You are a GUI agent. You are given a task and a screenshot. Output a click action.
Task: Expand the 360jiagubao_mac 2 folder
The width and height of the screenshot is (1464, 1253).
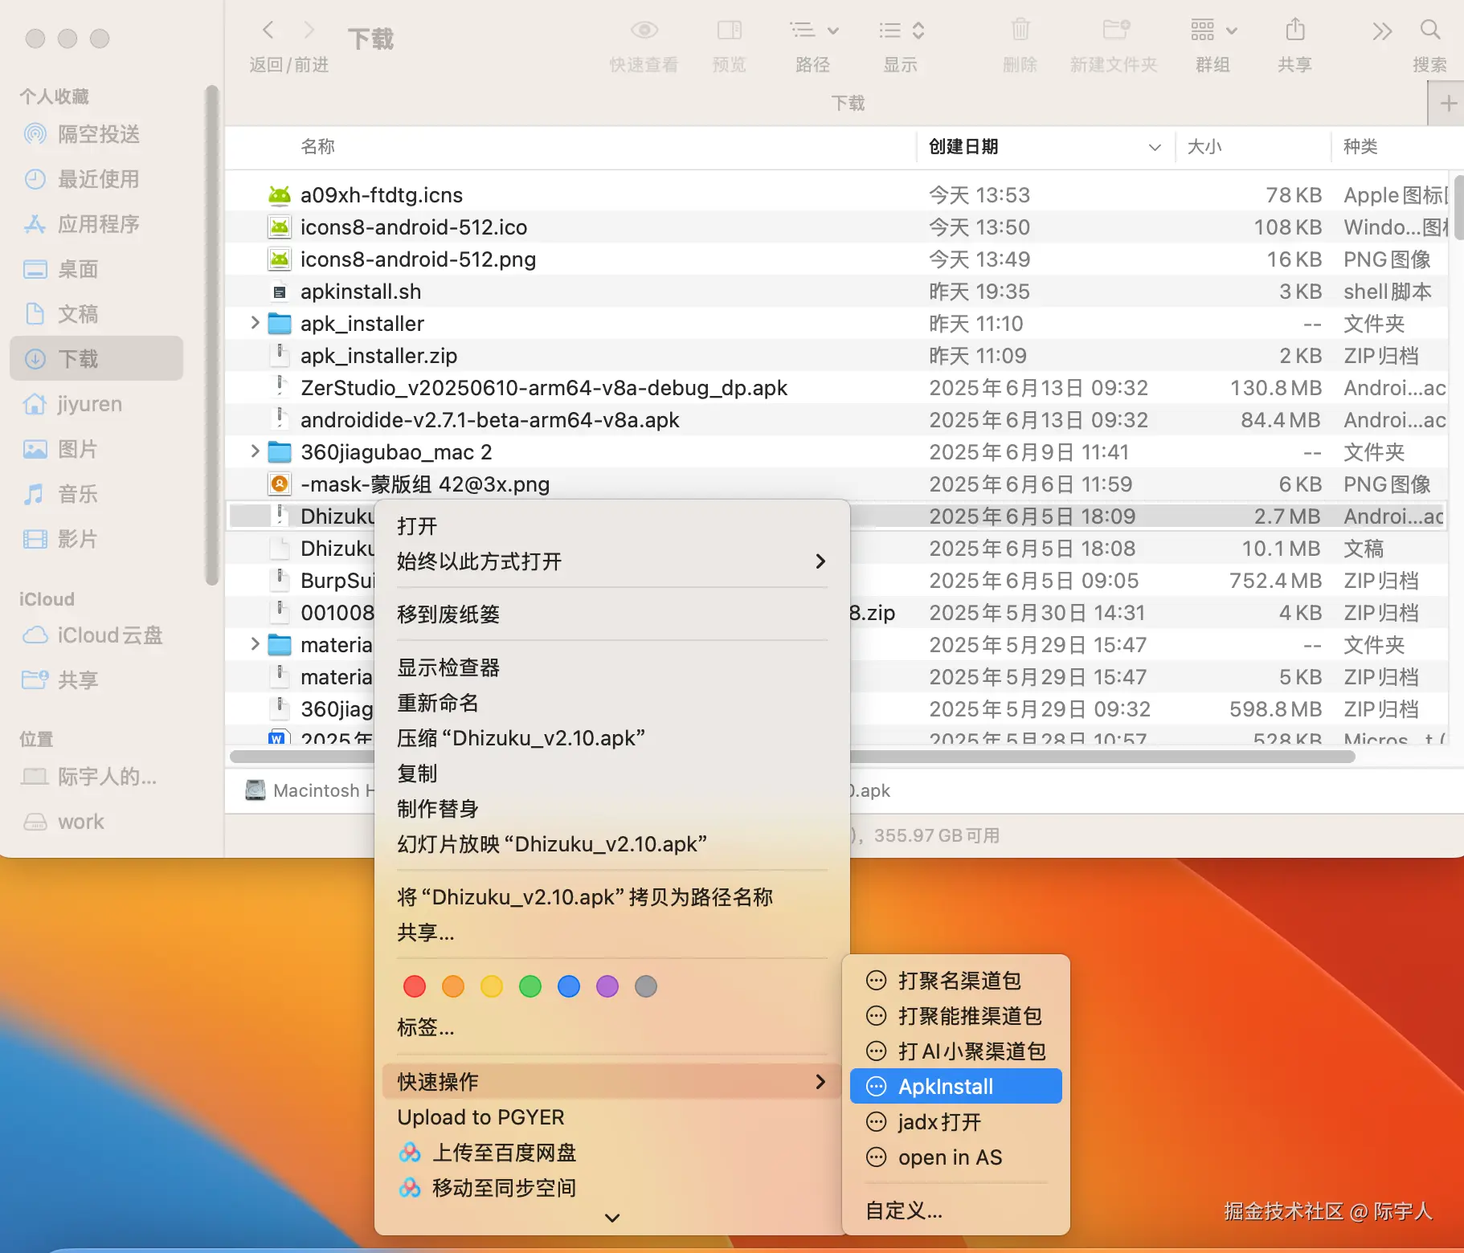pos(255,451)
